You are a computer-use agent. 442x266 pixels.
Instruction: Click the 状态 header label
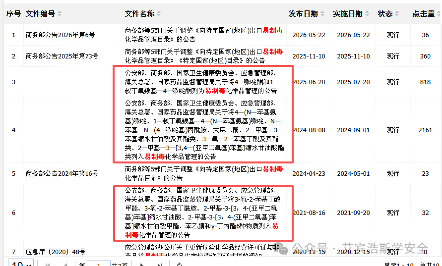pos(385,13)
